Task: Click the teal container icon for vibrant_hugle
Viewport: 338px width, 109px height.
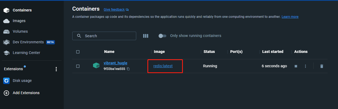Action: [96, 66]
